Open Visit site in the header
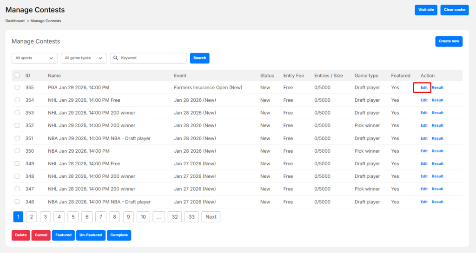Image resolution: width=476 pixels, height=253 pixels. [426, 10]
